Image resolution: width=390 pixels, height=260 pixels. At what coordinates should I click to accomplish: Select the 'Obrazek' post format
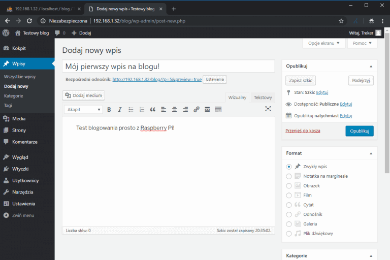click(x=289, y=186)
